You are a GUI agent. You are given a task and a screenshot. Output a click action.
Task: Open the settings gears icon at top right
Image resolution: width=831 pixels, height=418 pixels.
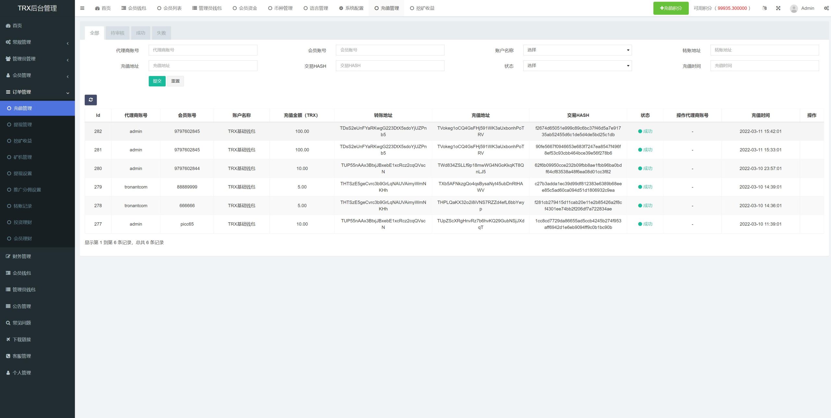pyautogui.click(x=826, y=8)
